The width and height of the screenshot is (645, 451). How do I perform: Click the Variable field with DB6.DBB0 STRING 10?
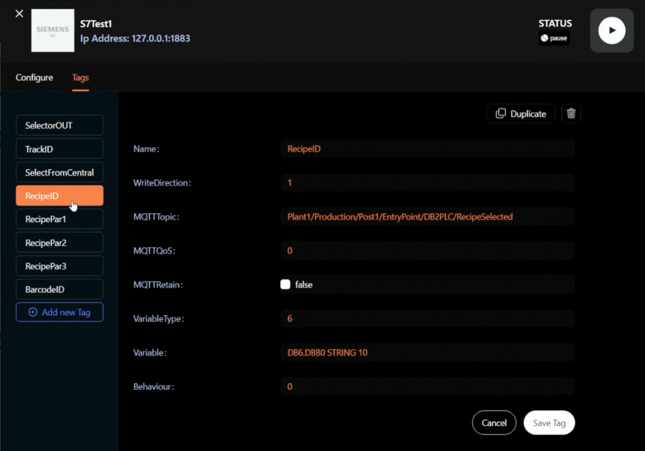tap(427, 353)
